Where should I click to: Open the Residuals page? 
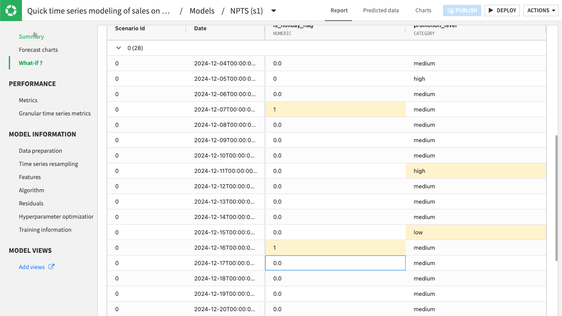coord(31,203)
